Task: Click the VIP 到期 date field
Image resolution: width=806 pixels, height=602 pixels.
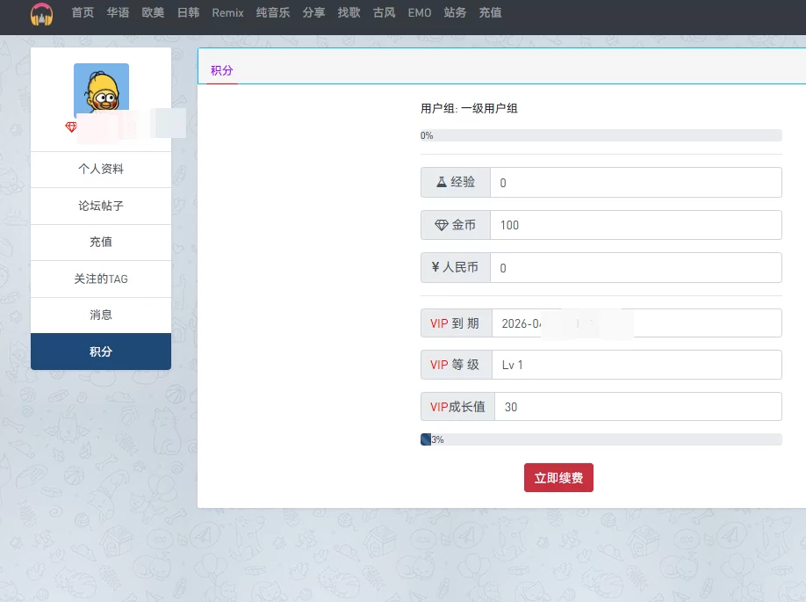Action: click(637, 323)
